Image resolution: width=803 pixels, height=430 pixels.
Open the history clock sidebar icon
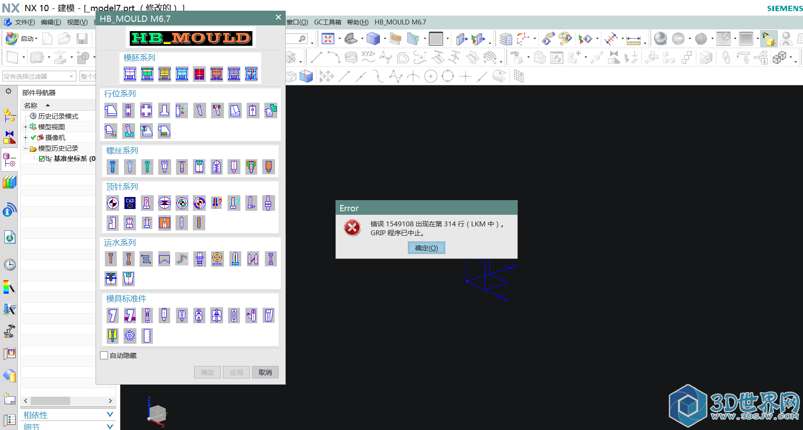[x=10, y=265]
